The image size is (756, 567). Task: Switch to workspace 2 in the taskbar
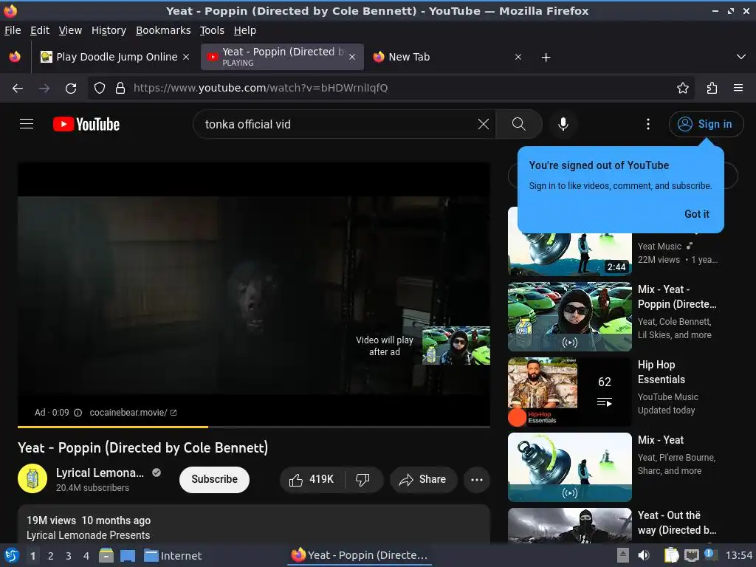[x=51, y=555]
